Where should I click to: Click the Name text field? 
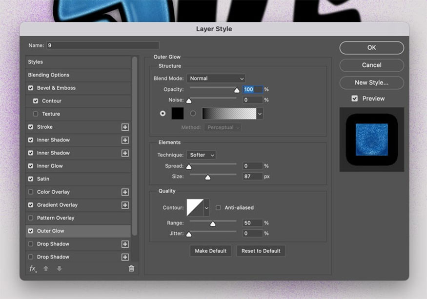click(102, 45)
